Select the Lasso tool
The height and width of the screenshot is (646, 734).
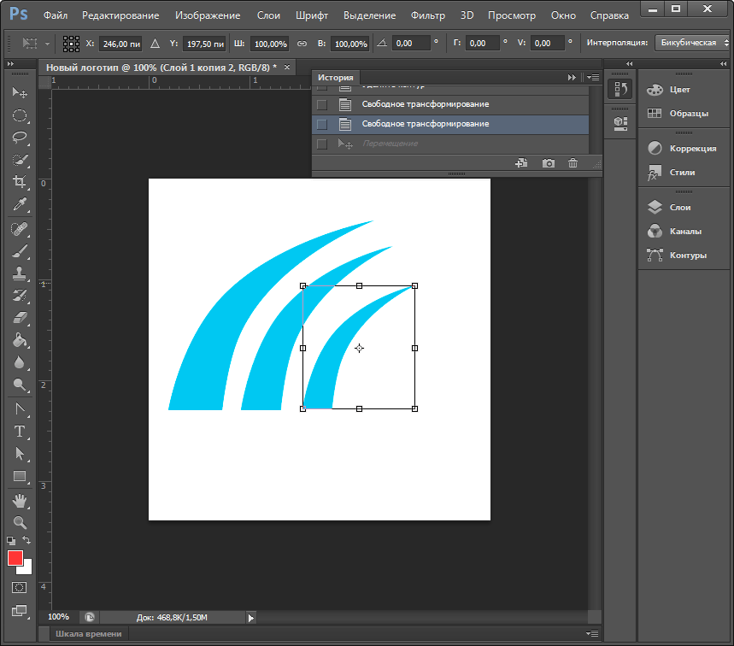(x=20, y=137)
